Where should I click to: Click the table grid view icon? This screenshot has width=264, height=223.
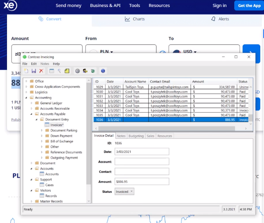click(x=52, y=71)
